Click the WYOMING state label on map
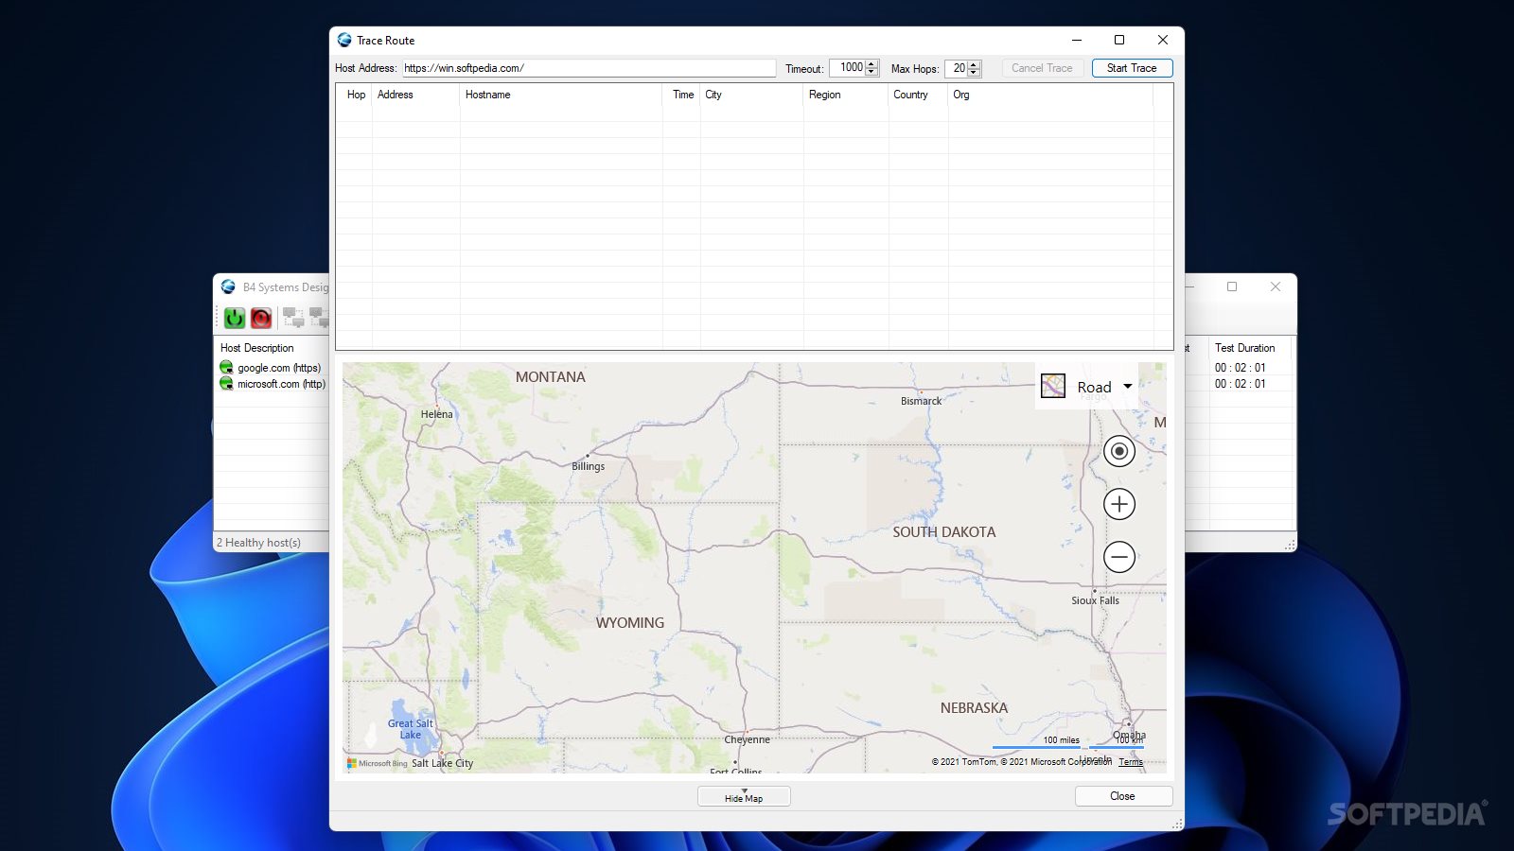Viewport: 1514px width, 851px height. pos(630,623)
